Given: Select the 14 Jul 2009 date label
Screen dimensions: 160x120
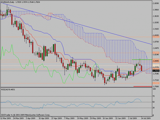Looking at the screenshot, I should coord(146,118).
